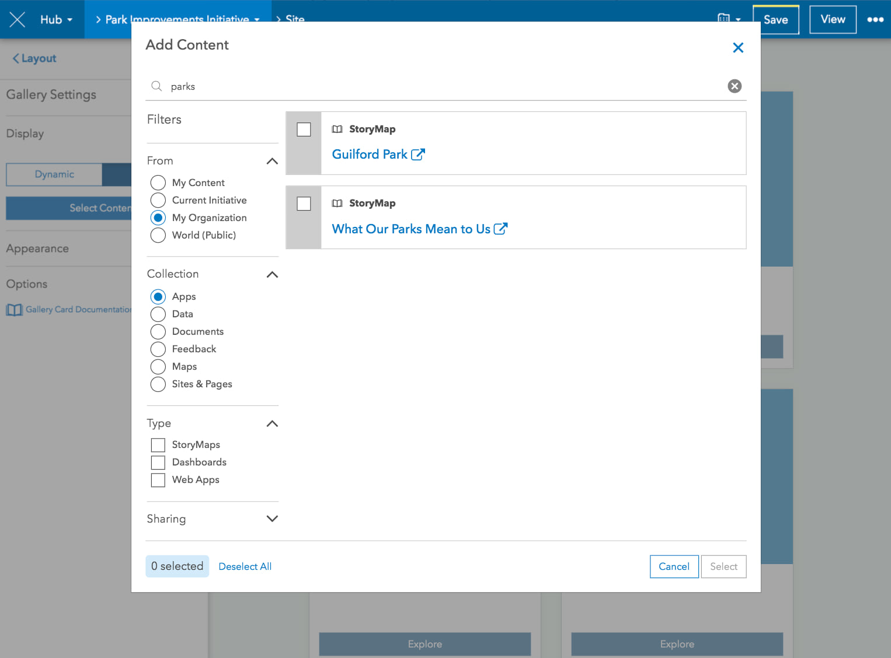This screenshot has width=891, height=658.
Task: Enable the StoryMaps type filter
Action: [x=158, y=445]
